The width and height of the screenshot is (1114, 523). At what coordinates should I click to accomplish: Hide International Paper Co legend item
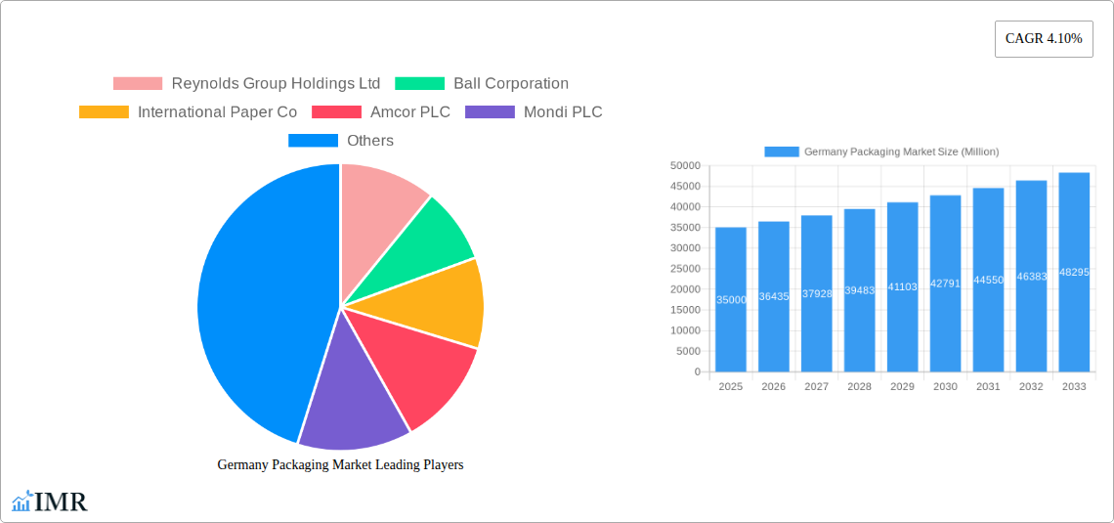click(188, 112)
